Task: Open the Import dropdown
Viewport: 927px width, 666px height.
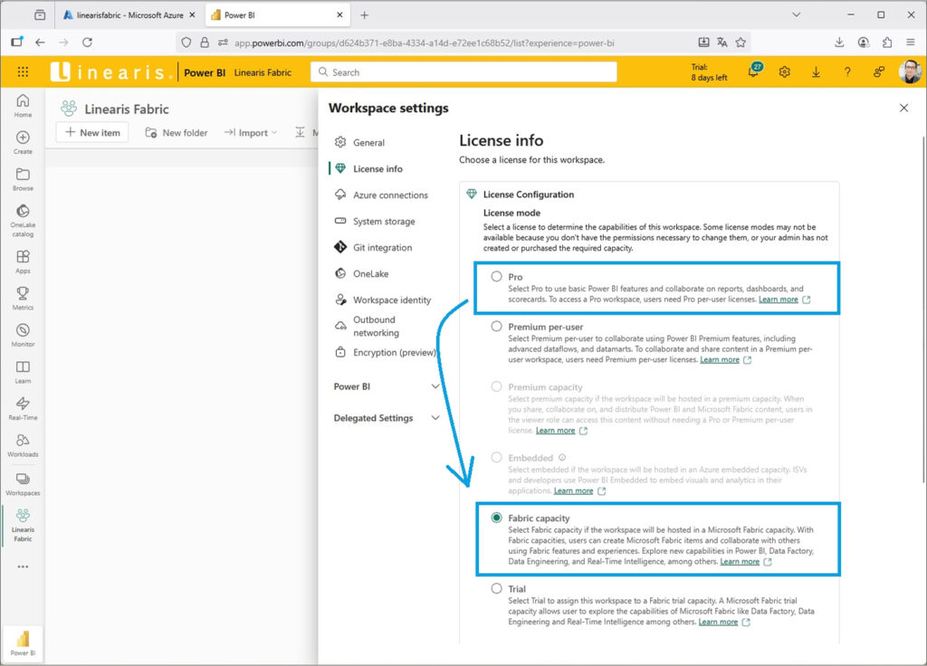Action: [251, 132]
